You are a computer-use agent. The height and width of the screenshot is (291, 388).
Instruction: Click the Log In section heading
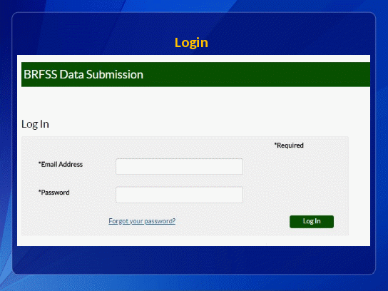tap(35, 124)
